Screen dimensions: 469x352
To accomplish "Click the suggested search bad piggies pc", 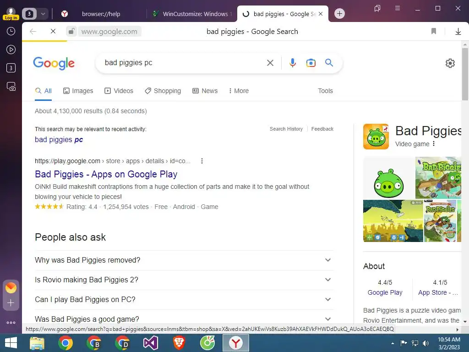I will (x=59, y=139).
